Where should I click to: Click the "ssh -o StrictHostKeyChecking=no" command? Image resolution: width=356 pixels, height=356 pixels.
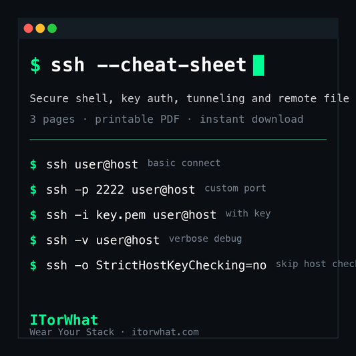[x=156, y=265]
